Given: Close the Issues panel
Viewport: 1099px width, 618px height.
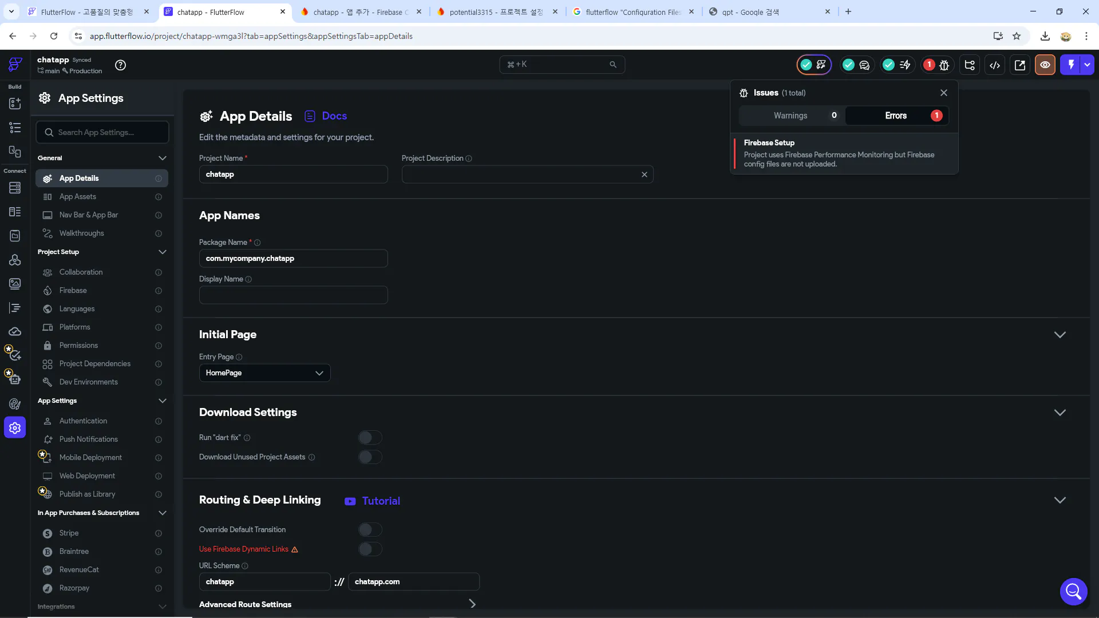Looking at the screenshot, I should pos(943,93).
